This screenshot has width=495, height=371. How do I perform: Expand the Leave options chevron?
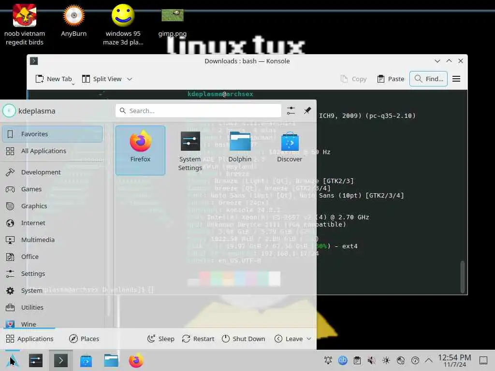pos(309,339)
